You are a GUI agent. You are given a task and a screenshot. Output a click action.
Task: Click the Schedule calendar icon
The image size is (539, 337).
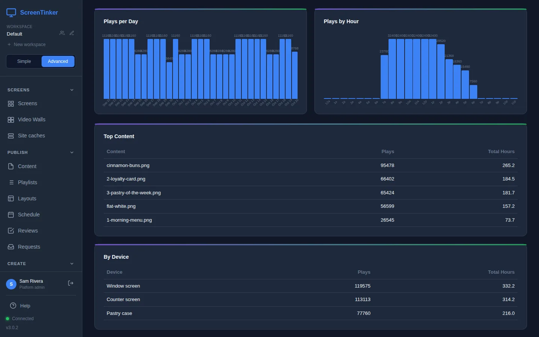coord(11,215)
